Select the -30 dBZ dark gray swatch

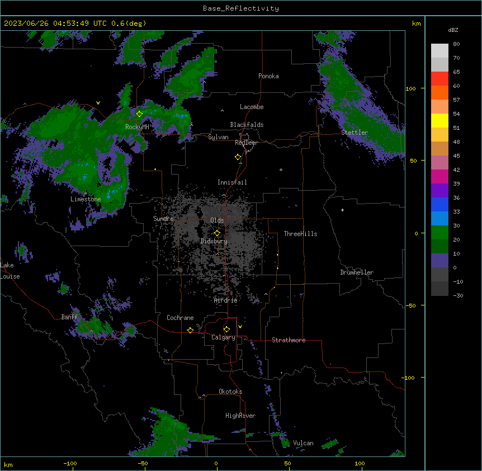pos(440,289)
